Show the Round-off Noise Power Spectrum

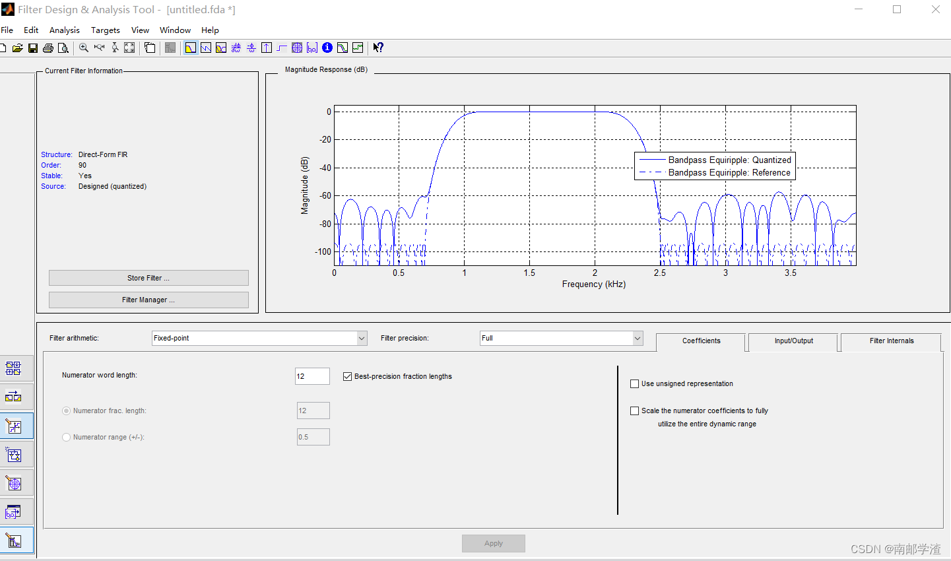coord(358,48)
